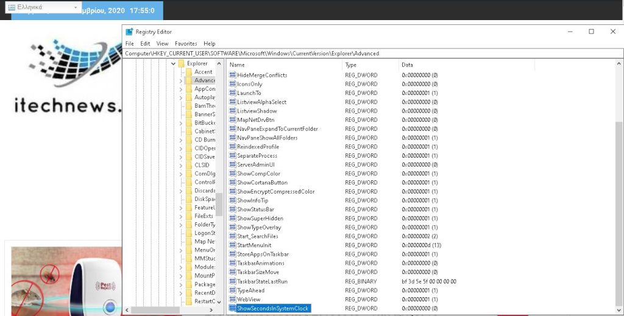Screen dimensions: 624x316
Task: Select the ShowCortanaButton value icon
Action: pos(233,183)
